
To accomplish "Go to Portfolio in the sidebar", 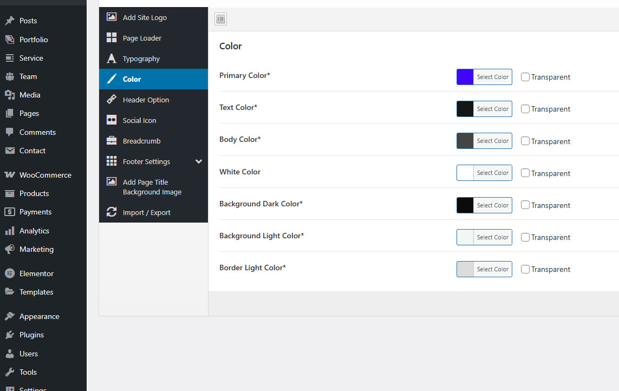I will pyautogui.click(x=34, y=40).
